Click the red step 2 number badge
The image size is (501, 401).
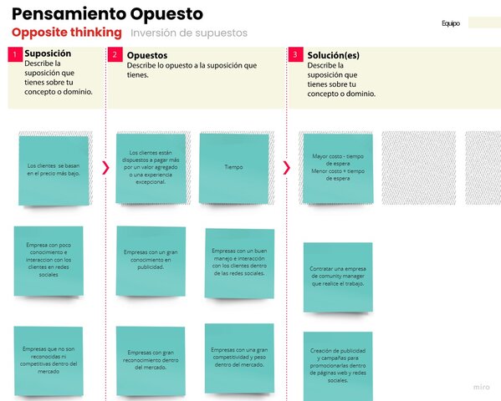115,54
